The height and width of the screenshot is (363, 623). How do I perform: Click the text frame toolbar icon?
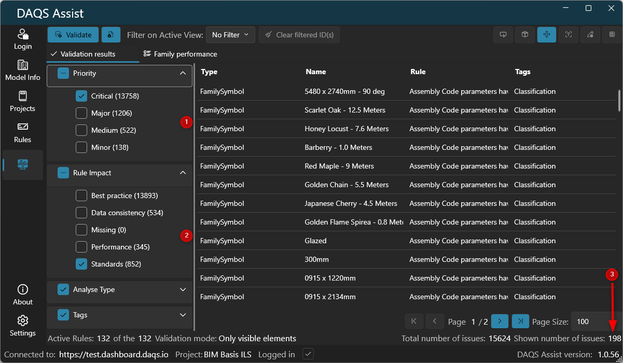coord(569,35)
